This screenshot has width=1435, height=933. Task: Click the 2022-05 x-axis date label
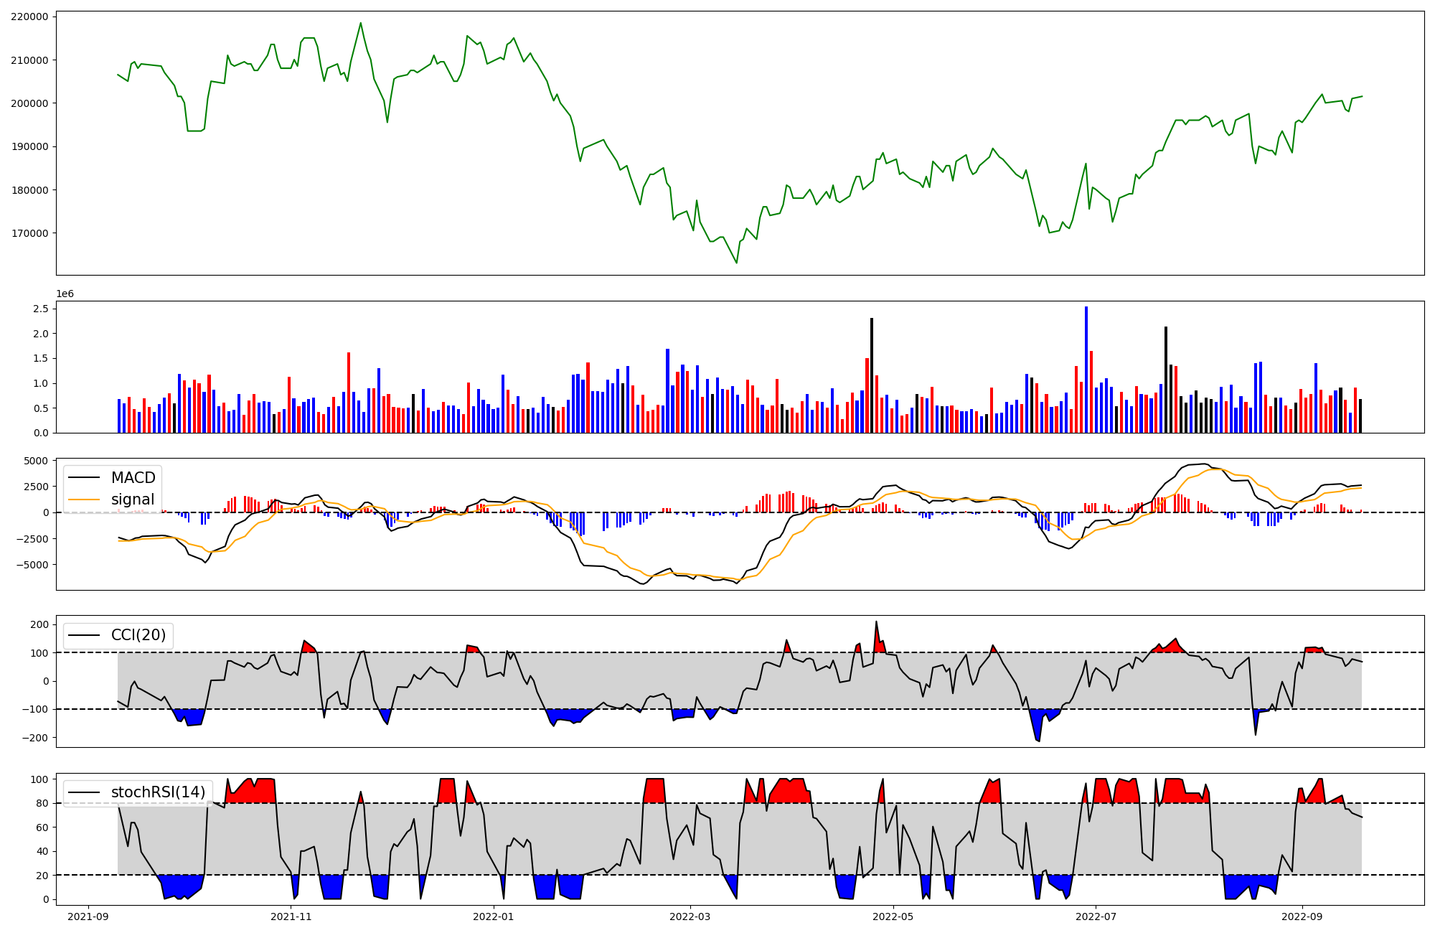pyautogui.click(x=893, y=916)
